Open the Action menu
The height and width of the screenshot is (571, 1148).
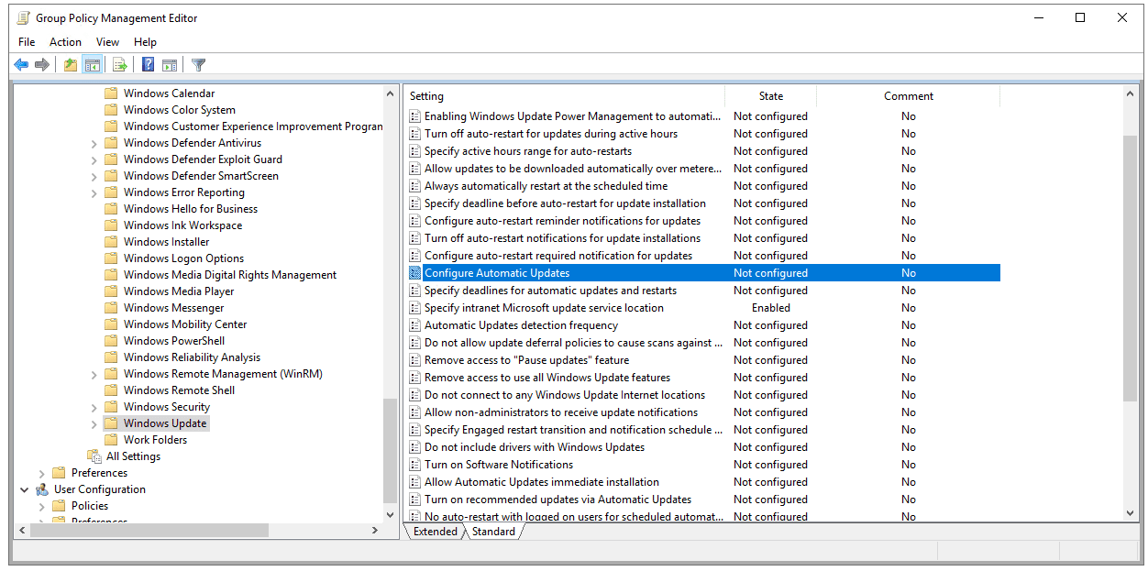point(65,41)
